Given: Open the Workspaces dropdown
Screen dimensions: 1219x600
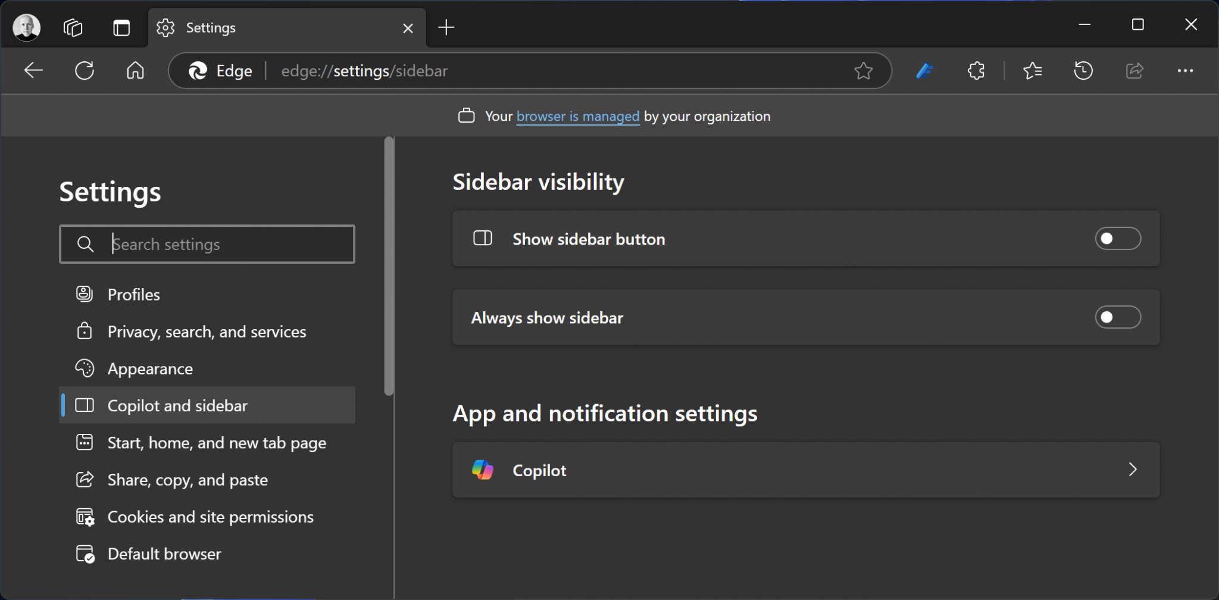Looking at the screenshot, I should [73, 27].
